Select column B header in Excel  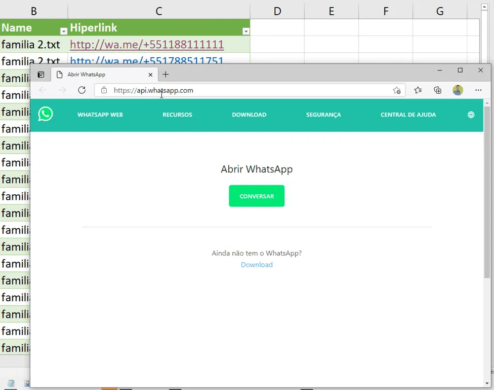tap(34, 11)
